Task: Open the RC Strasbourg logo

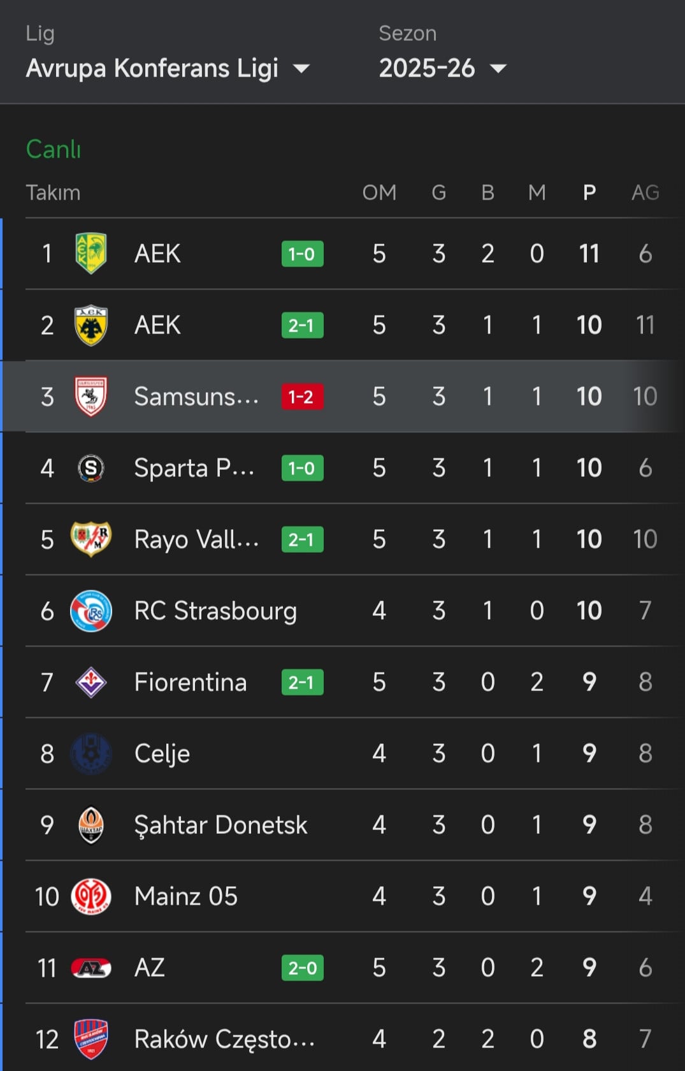Action: 91,611
